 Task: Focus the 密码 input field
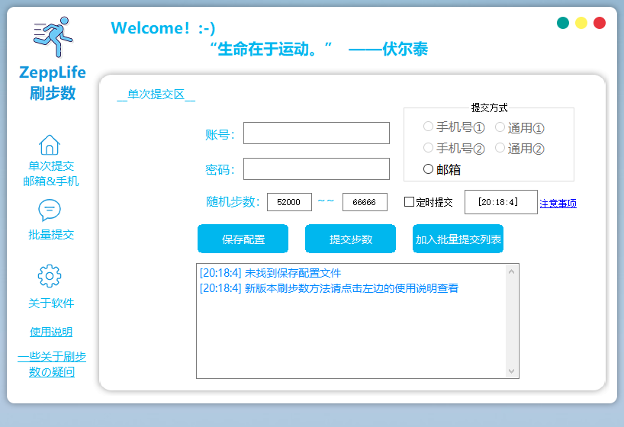[317, 169]
